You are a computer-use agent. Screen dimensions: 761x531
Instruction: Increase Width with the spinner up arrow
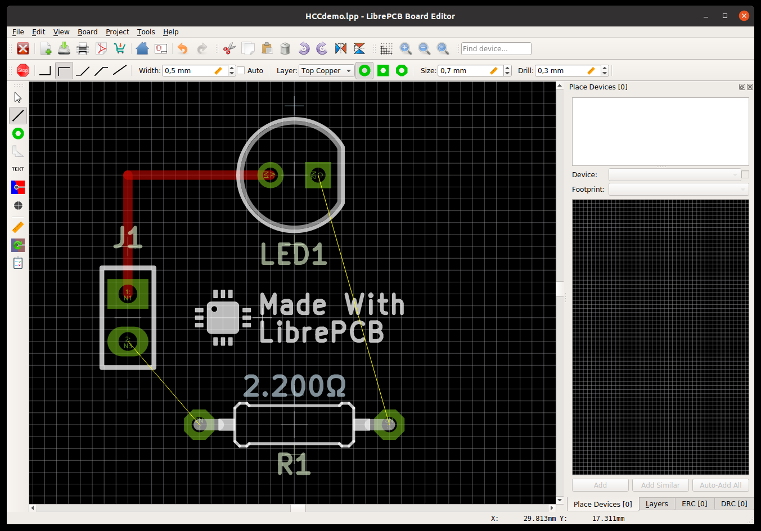pyautogui.click(x=232, y=67)
